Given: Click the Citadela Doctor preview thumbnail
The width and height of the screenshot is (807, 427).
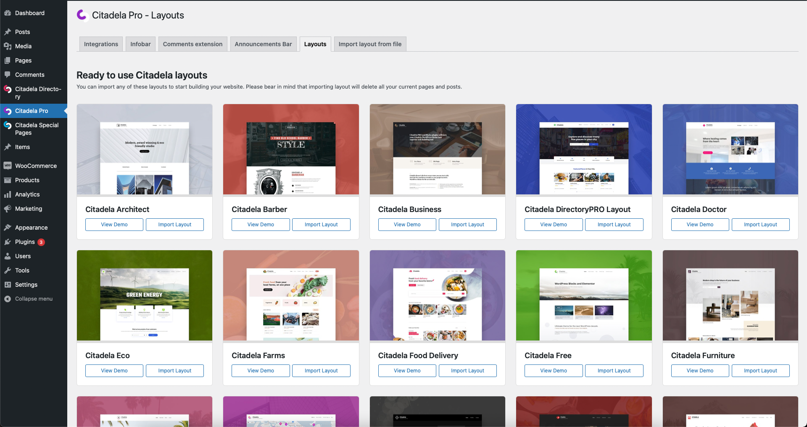Looking at the screenshot, I should 731,149.
